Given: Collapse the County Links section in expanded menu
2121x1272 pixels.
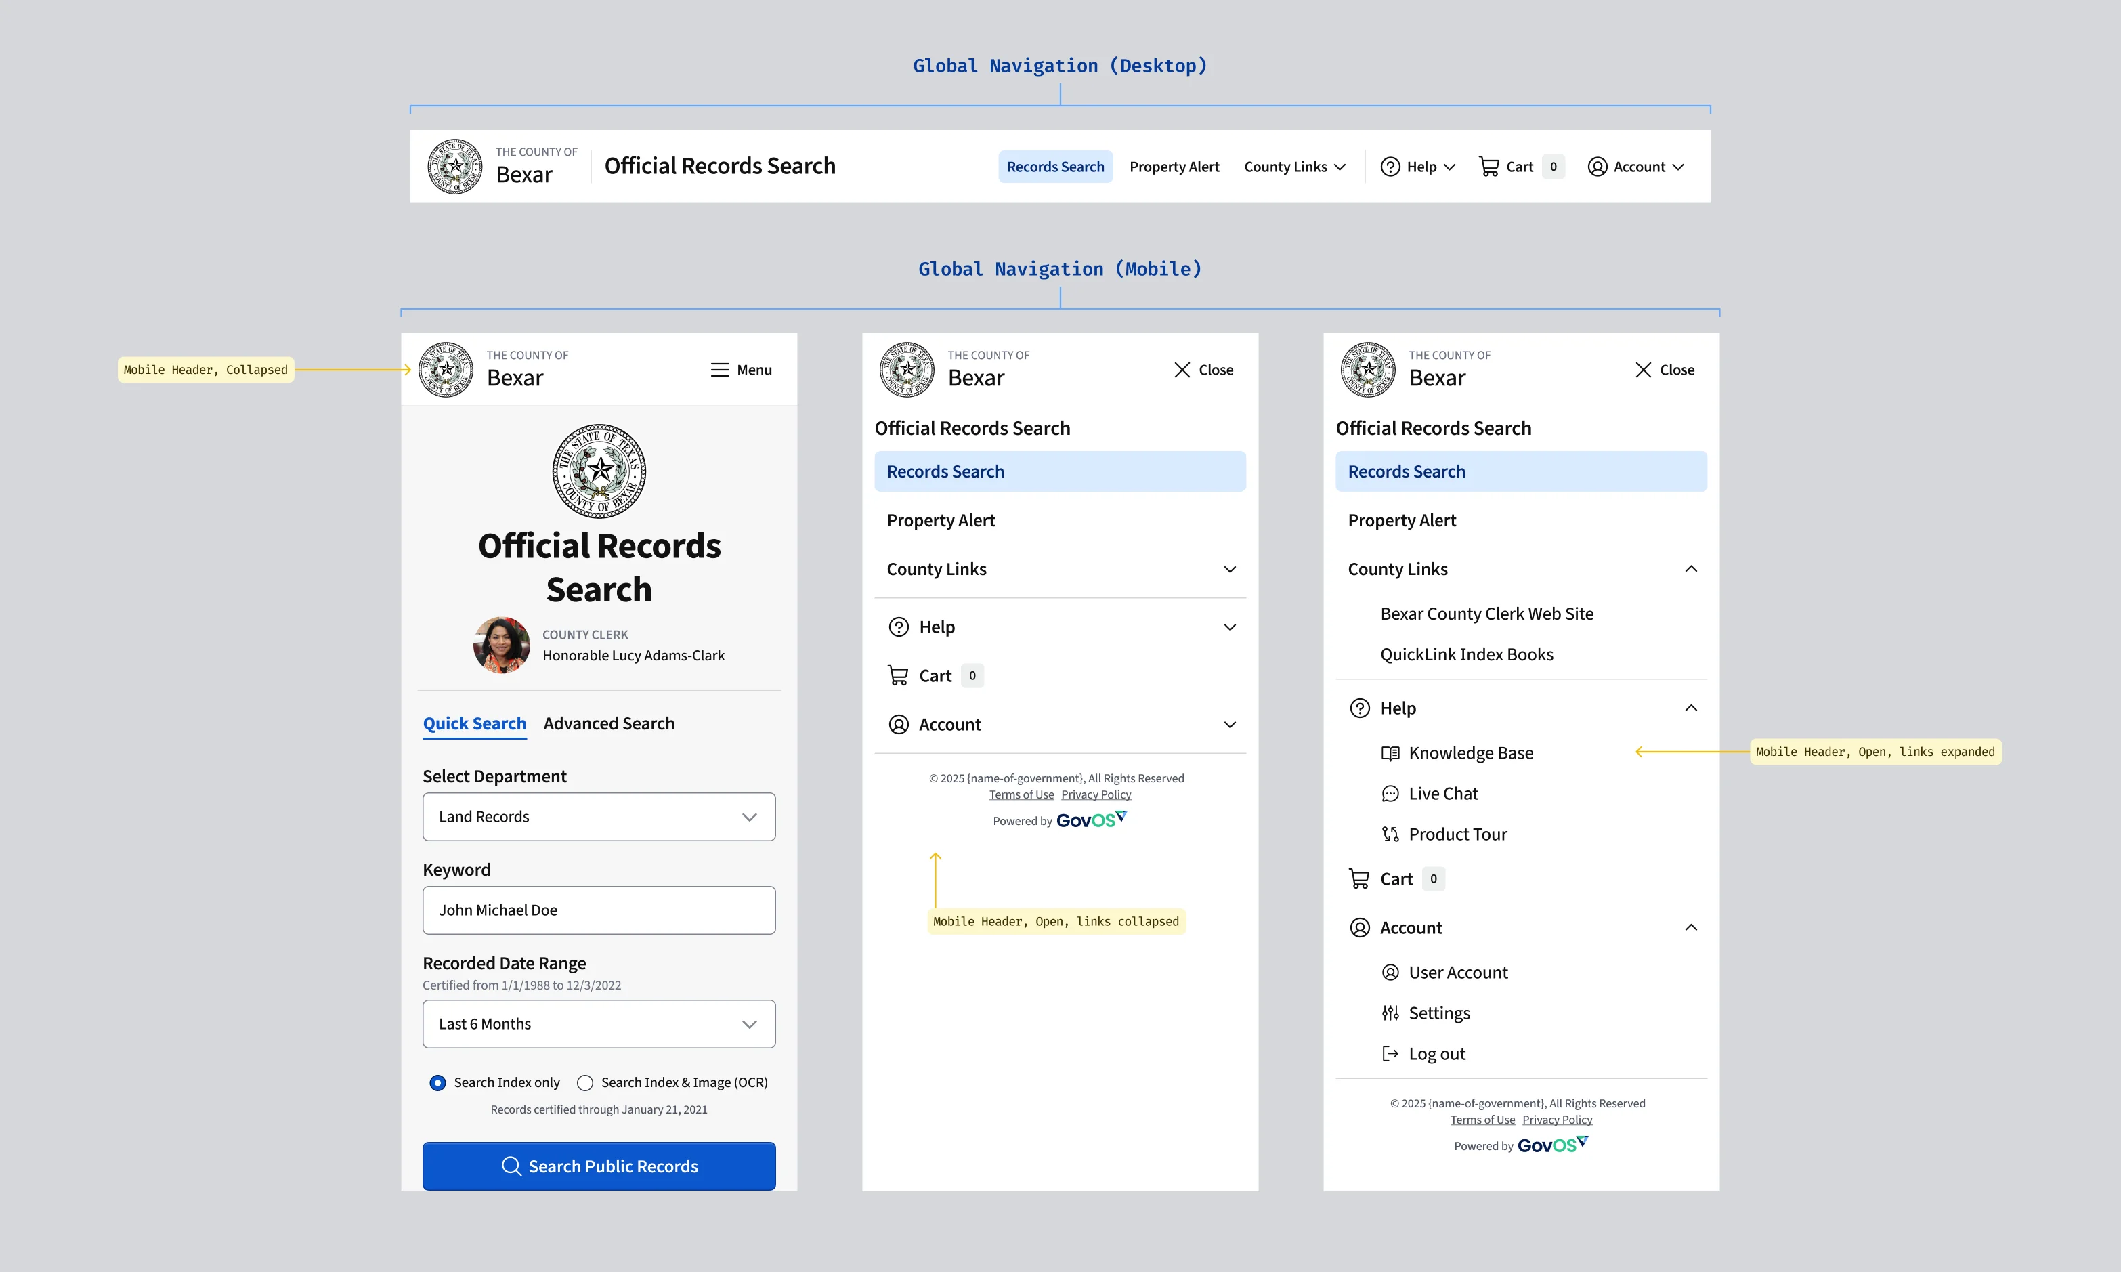Looking at the screenshot, I should [x=1691, y=568].
